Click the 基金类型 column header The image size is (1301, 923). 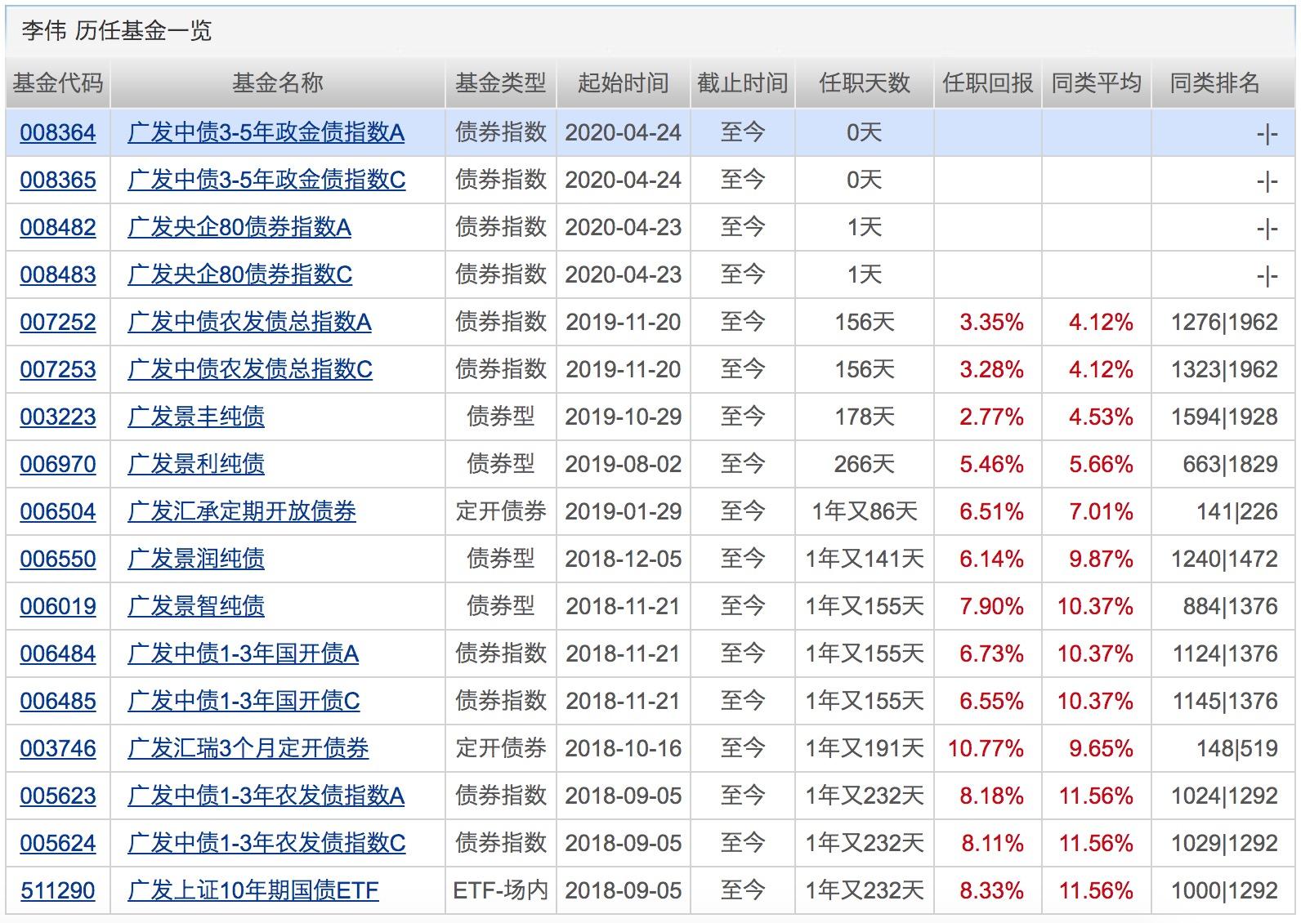(x=501, y=82)
